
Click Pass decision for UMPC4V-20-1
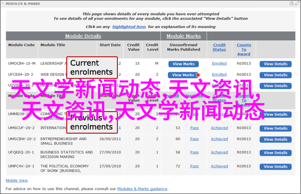[195, 166]
